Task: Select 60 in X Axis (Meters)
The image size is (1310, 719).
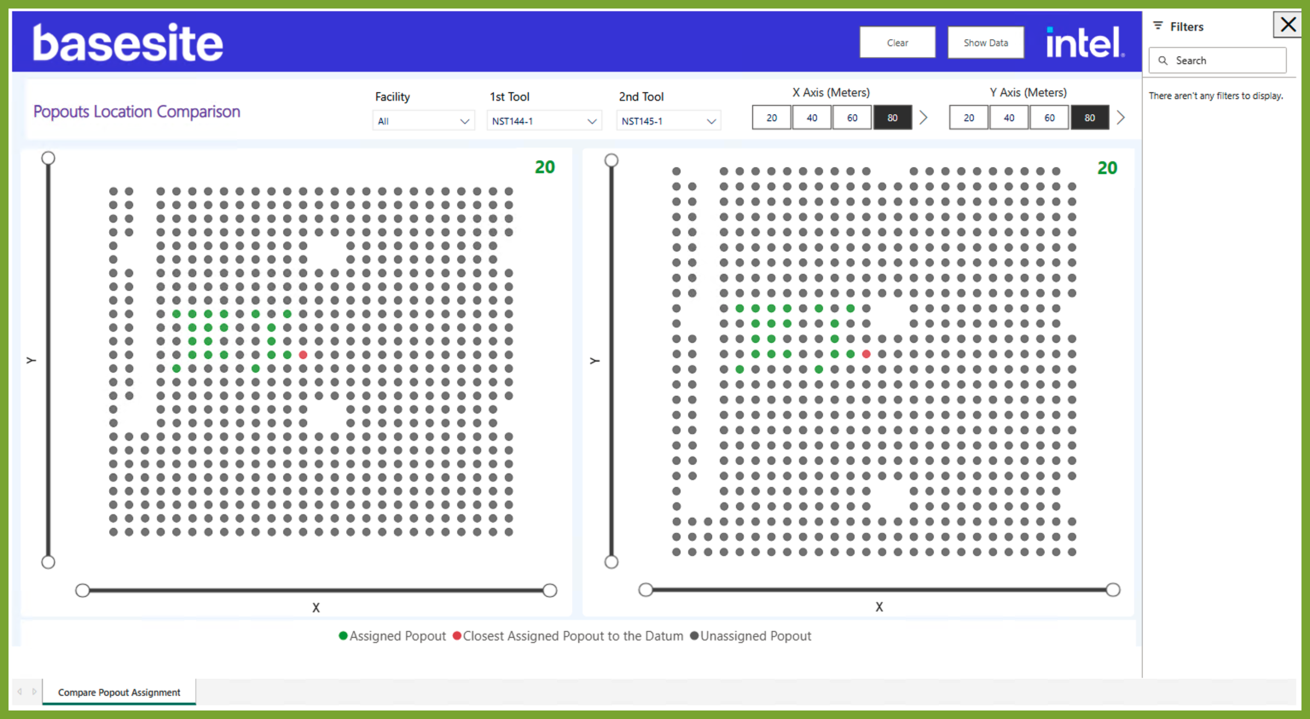Action: 852,117
